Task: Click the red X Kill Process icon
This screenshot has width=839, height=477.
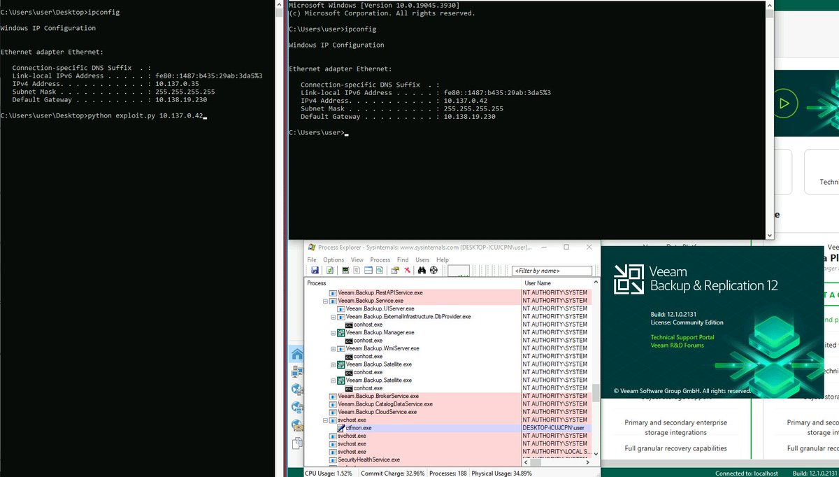Action: (x=407, y=270)
